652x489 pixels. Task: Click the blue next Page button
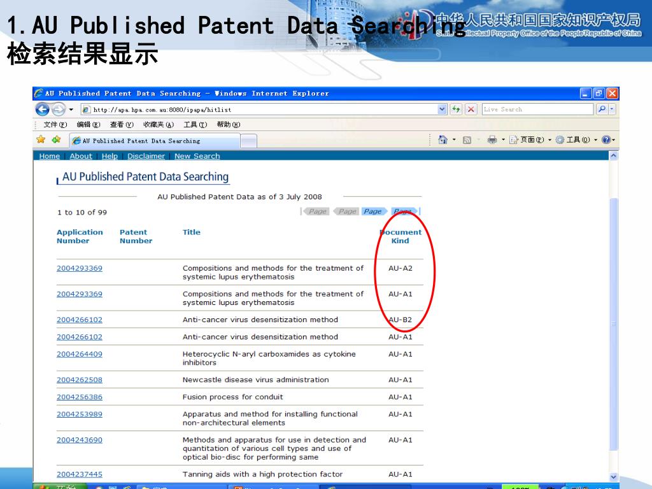click(374, 211)
